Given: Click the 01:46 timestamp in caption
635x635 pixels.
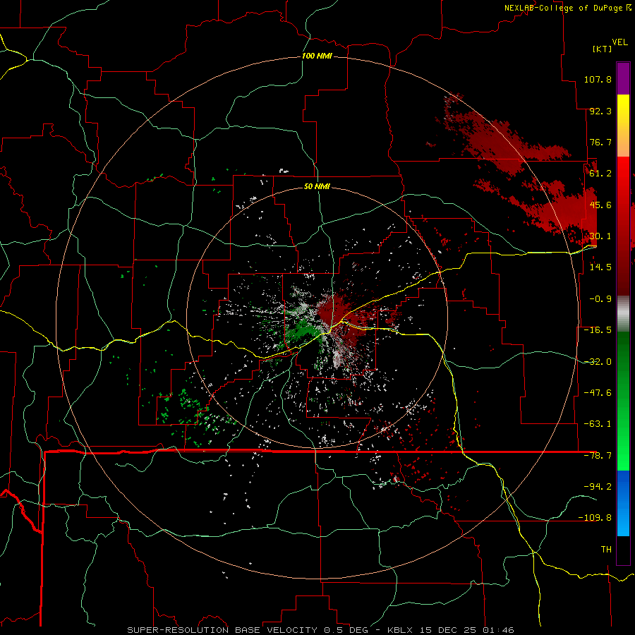Looking at the screenshot, I should (x=498, y=630).
